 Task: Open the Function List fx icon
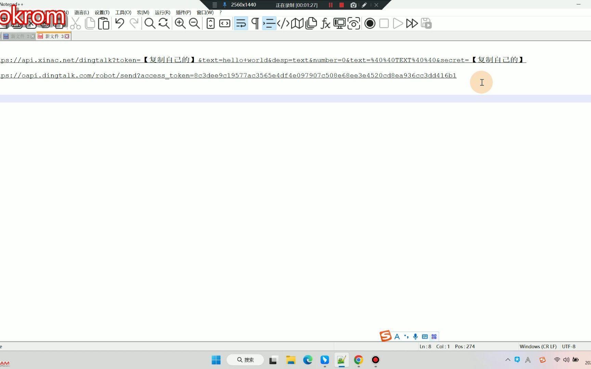(x=325, y=24)
